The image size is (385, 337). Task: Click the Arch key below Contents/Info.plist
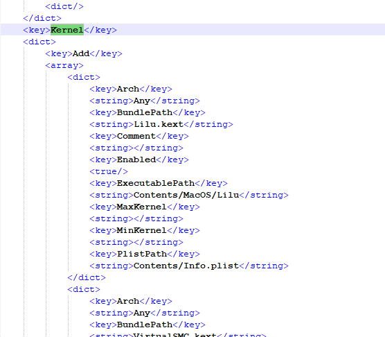(131, 302)
